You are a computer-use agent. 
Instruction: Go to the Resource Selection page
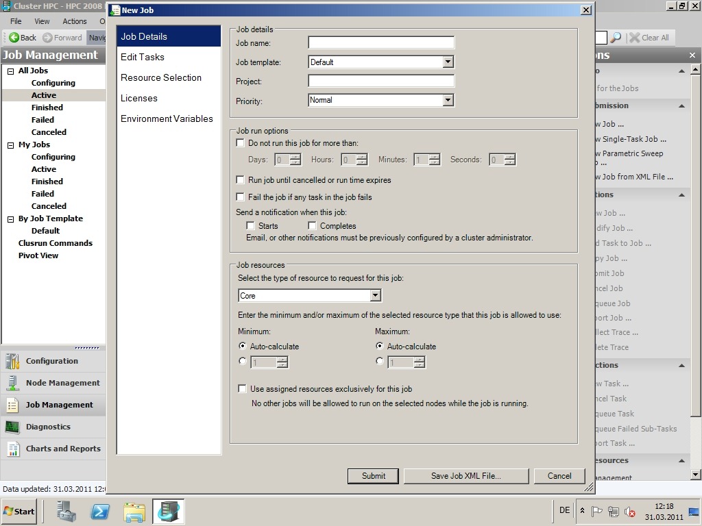tap(161, 77)
